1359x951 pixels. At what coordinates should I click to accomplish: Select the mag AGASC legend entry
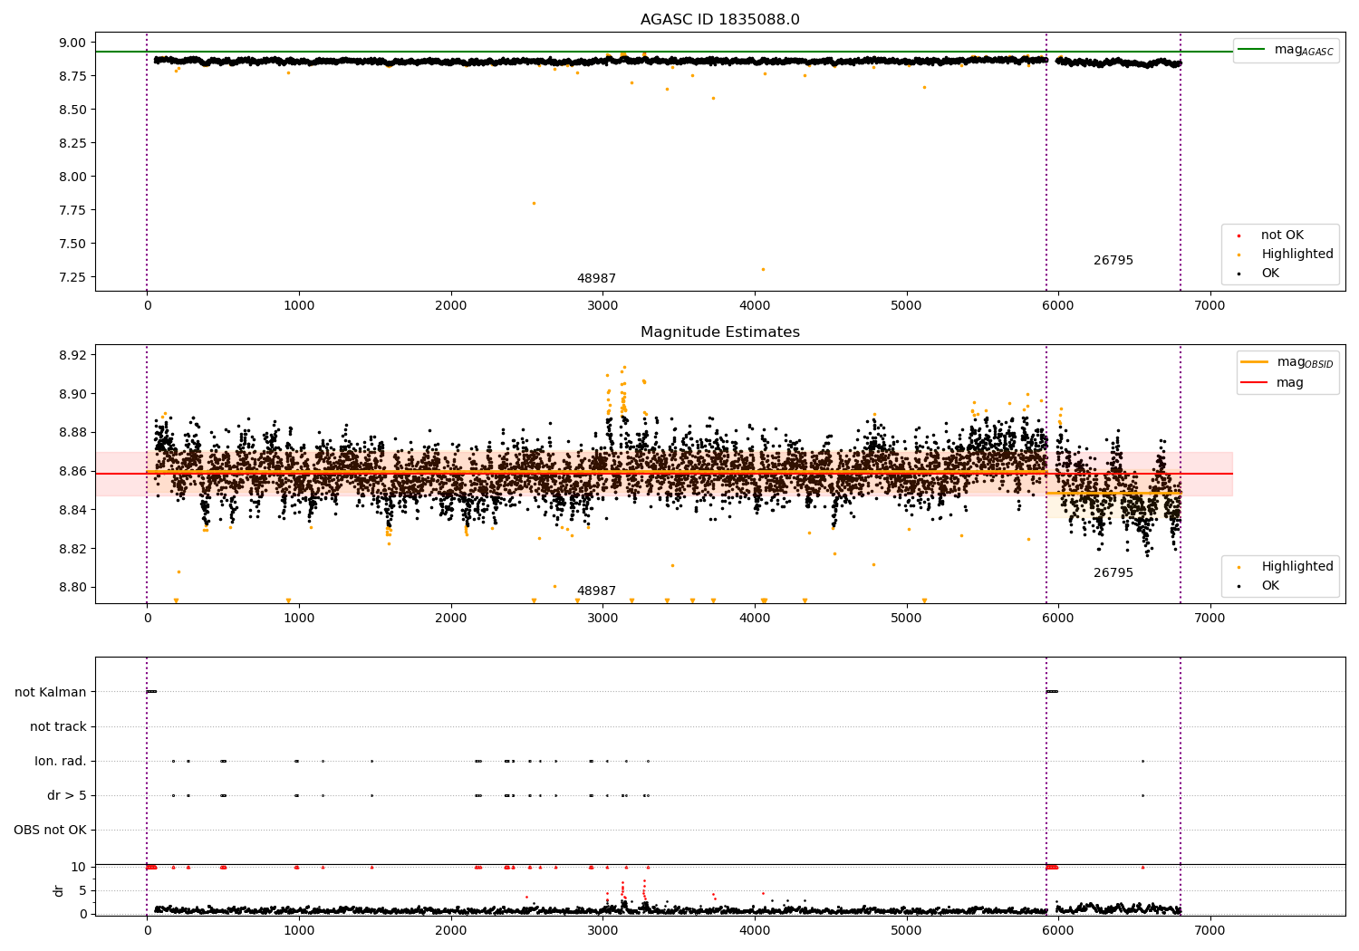tap(1286, 50)
